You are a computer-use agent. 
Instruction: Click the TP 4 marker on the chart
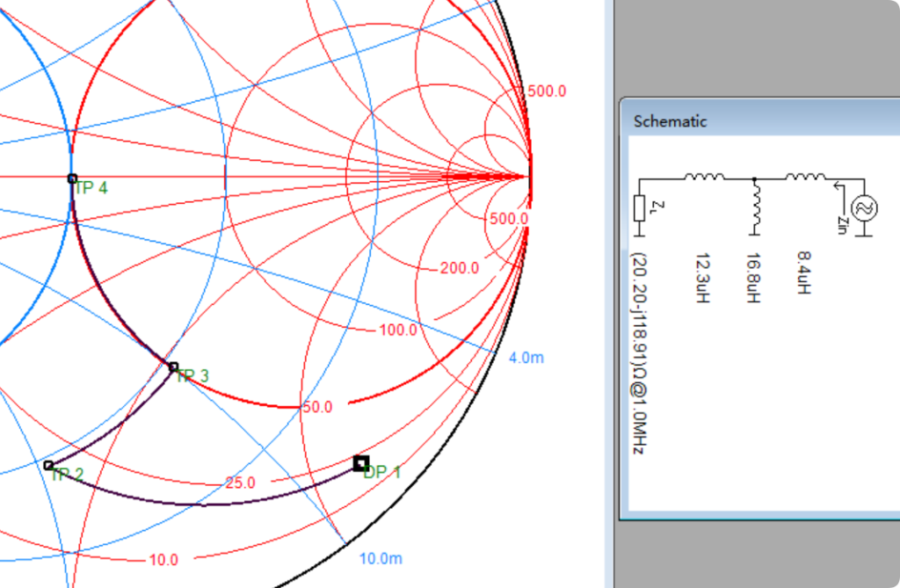[x=73, y=178]
